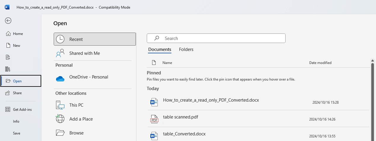Click the people icon of Shared with Me
This screenshot has width=376, height=141.
click(x=60, y=53)
